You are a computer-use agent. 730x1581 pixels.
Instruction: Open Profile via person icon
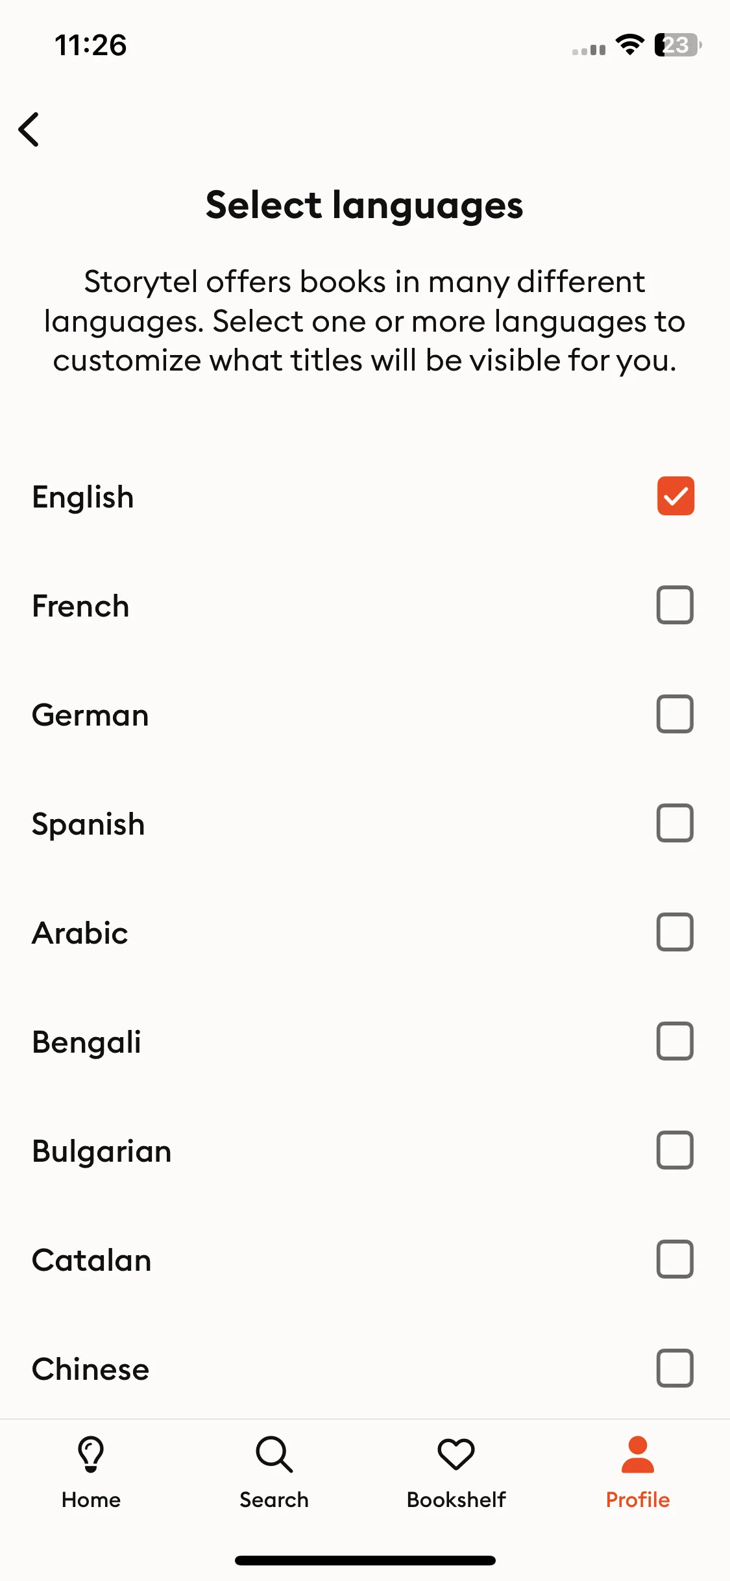[638, 1454]
